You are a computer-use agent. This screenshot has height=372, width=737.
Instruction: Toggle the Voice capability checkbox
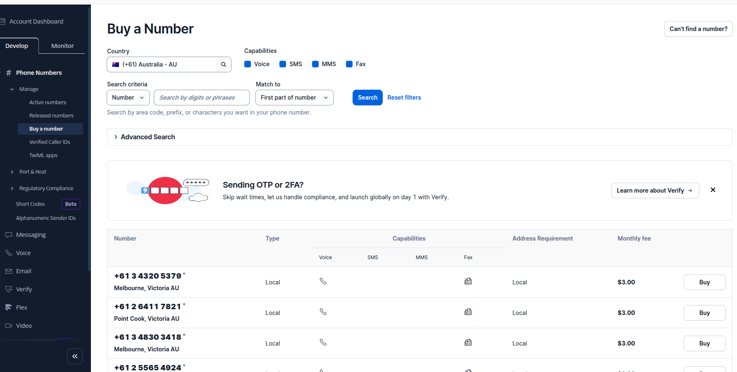tap(248, 64)
